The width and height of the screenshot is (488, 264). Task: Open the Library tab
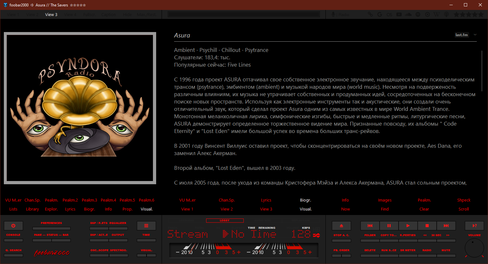(32, 209)
